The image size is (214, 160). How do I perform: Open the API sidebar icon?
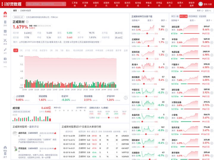click(5, 49)
